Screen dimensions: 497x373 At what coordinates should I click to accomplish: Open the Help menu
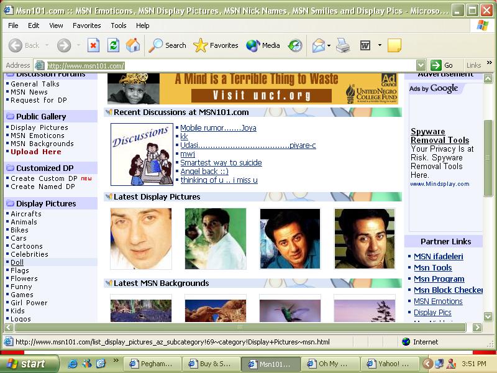click(143, 25)
